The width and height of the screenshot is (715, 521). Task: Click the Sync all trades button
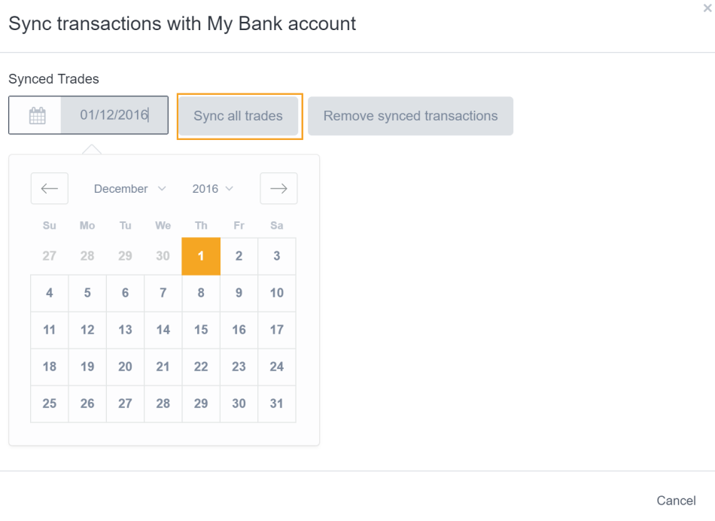(239, 115)
